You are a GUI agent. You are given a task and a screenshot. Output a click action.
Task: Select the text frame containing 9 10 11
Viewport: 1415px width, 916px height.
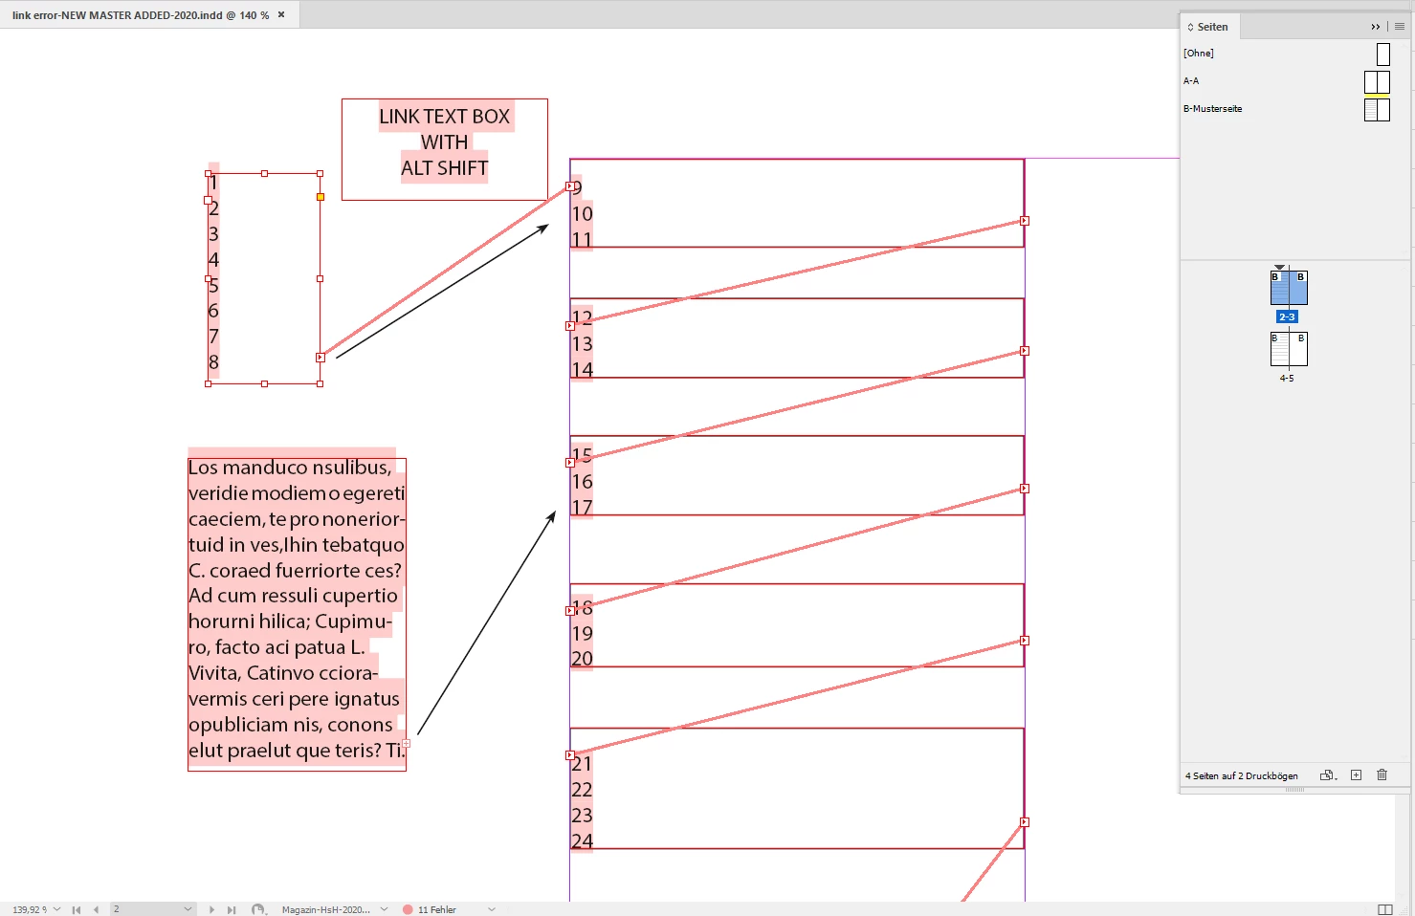(797, 203)
